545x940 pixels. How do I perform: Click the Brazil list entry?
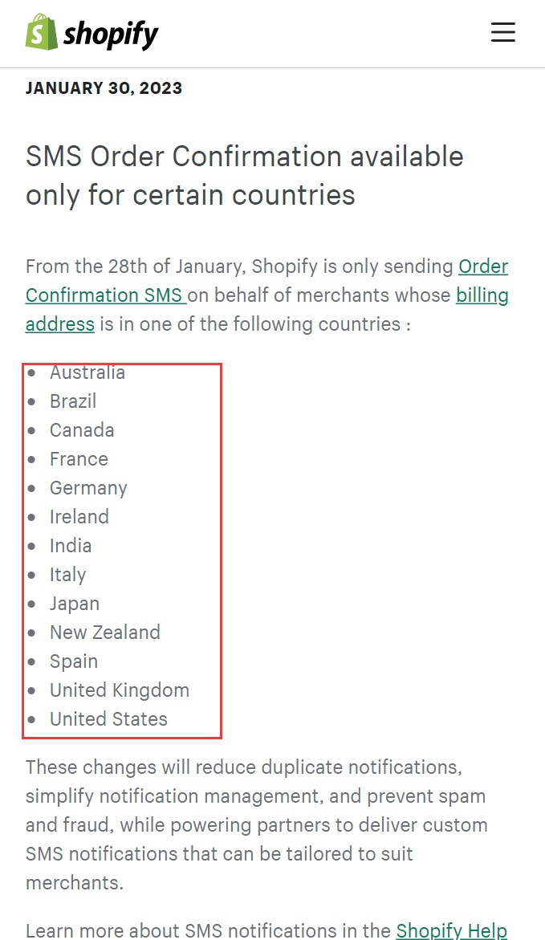[x=73, y=401]
